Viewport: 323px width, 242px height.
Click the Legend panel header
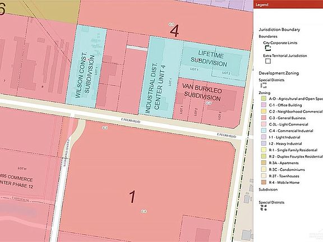point(288,4)
